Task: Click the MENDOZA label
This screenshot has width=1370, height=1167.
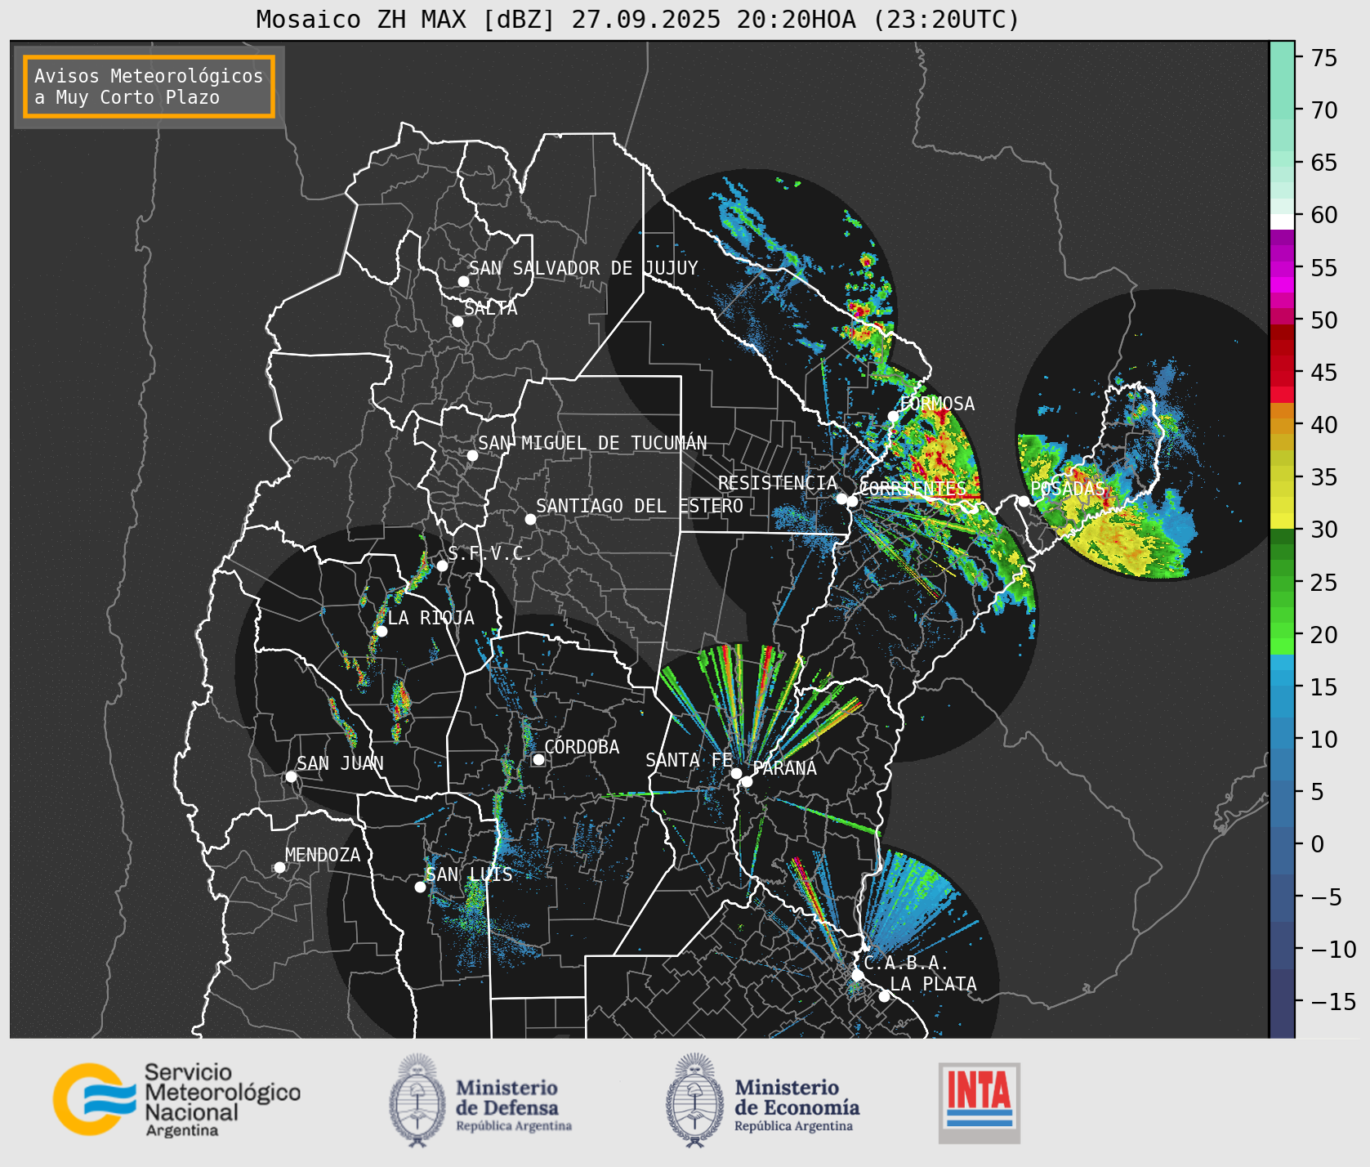Action: click(x=323, y=855)
